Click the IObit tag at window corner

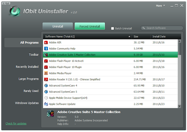[6, 3]
